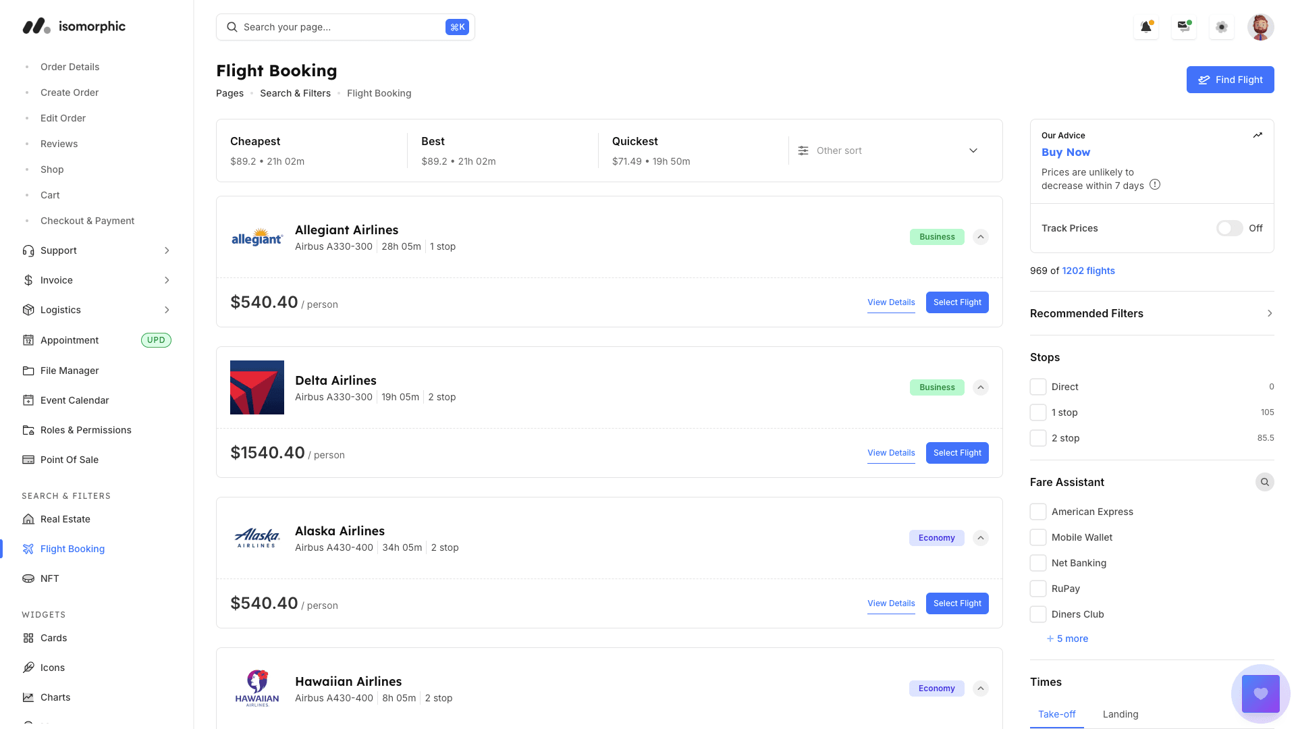Click the trending arrow icon in Our Advice
The width and height of the screenshot is (1296, 729).
click(x=1258, y=135)
